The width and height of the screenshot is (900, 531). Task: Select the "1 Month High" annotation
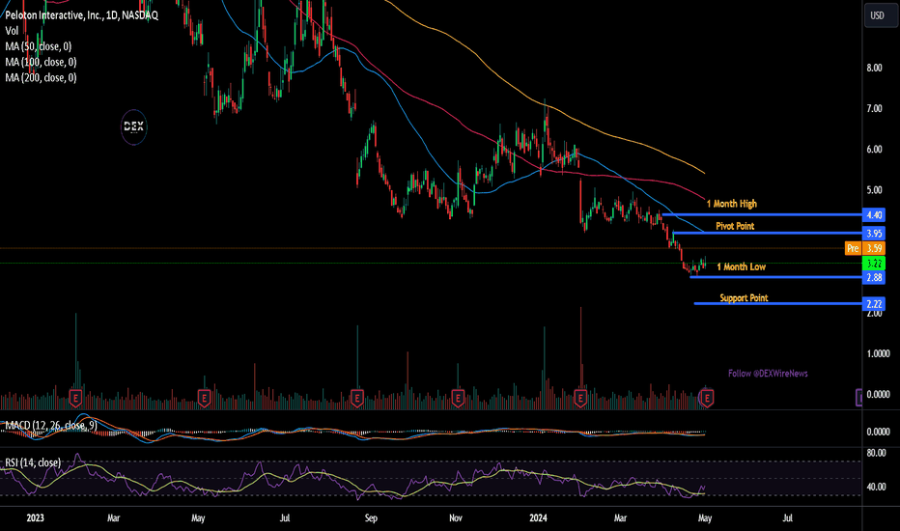coord(732,204)
